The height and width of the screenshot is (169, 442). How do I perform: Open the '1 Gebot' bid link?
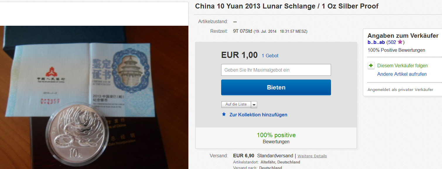270,56
